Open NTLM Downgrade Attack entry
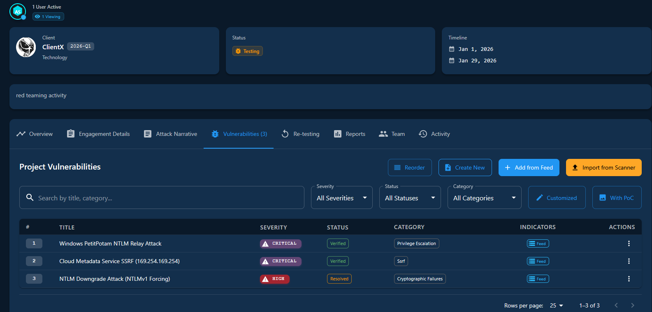The image size is (652, 312). pyautogui.click(x=114, y=279)
